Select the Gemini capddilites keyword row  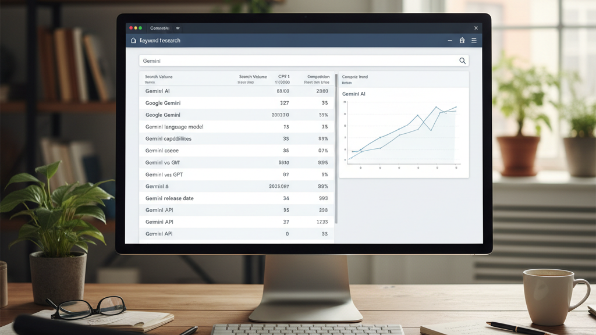coord(236,138)
